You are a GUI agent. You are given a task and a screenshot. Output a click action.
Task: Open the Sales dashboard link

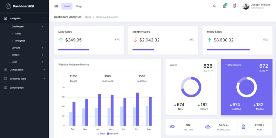[18, 33]
